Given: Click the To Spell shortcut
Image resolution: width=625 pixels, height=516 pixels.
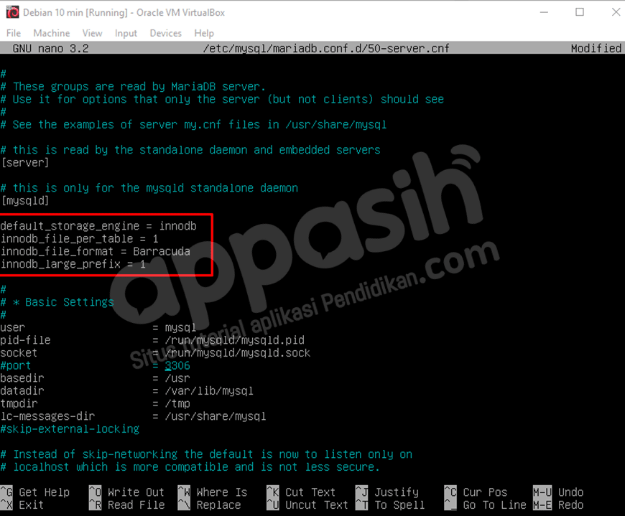Looking at the screenshot, I should (399, 505).
